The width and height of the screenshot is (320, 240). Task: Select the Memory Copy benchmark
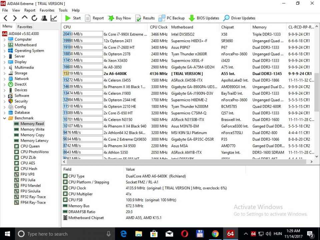(x=32, y=135)
